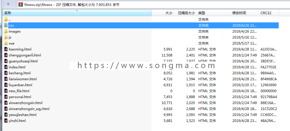The width and height of the screenshot is (290, 131).
Task: Select the yinshi.html file name
Action: [17, 121]
